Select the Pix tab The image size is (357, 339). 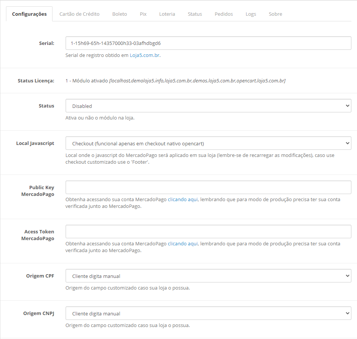(x=143, y=14)
